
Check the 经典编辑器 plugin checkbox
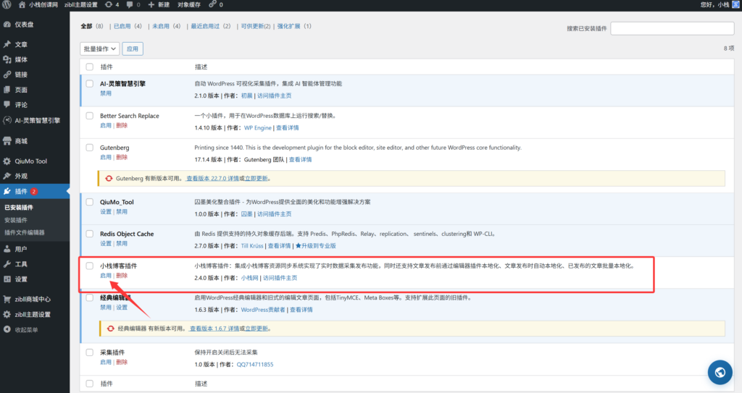click(x=89, y=297)
